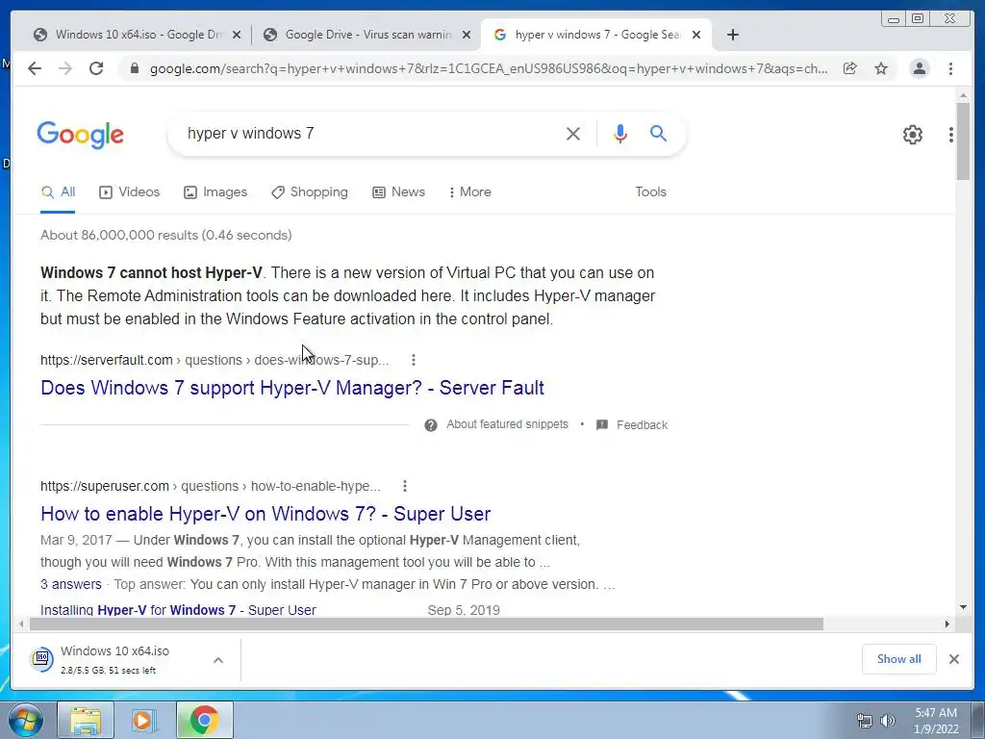
Task: Open Google apps dots menu
Action: [951, 135]
